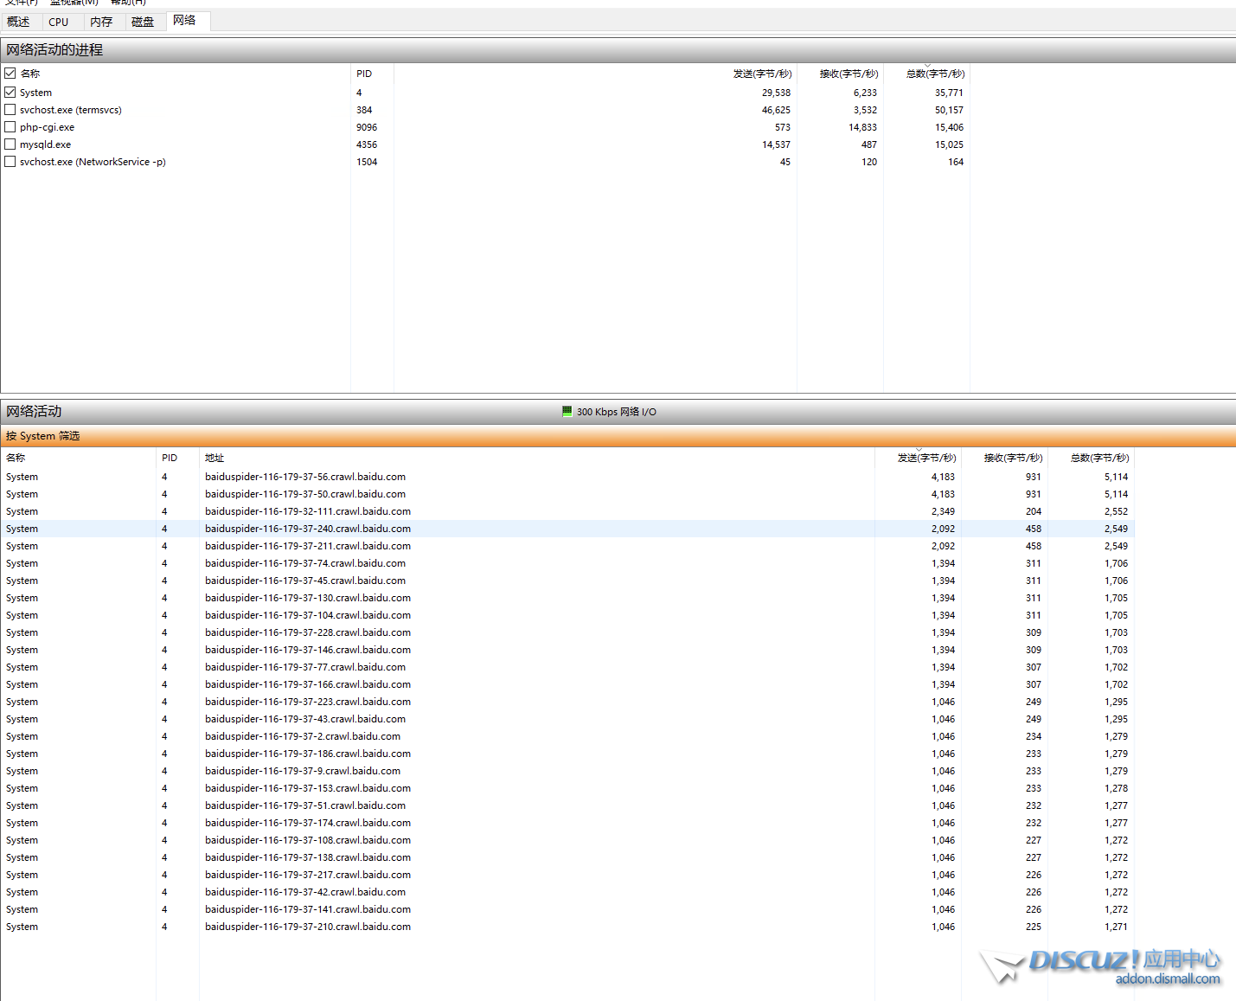Check the svchost.exe (termsvcs) checkbox
The width and height of the screenshot is (1236, 1001).
pos(10,110)
